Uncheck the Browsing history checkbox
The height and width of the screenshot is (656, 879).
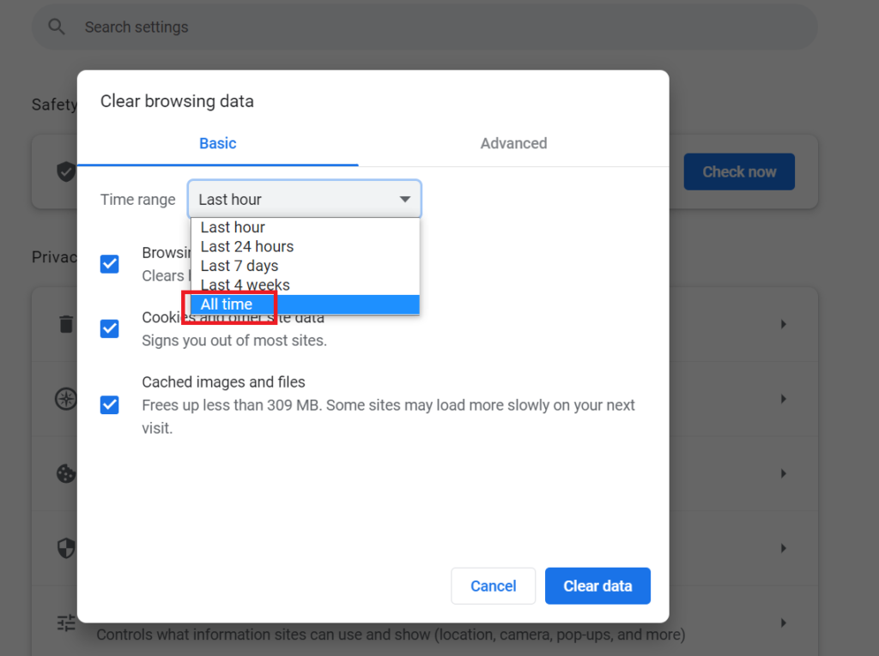point(110,263)
